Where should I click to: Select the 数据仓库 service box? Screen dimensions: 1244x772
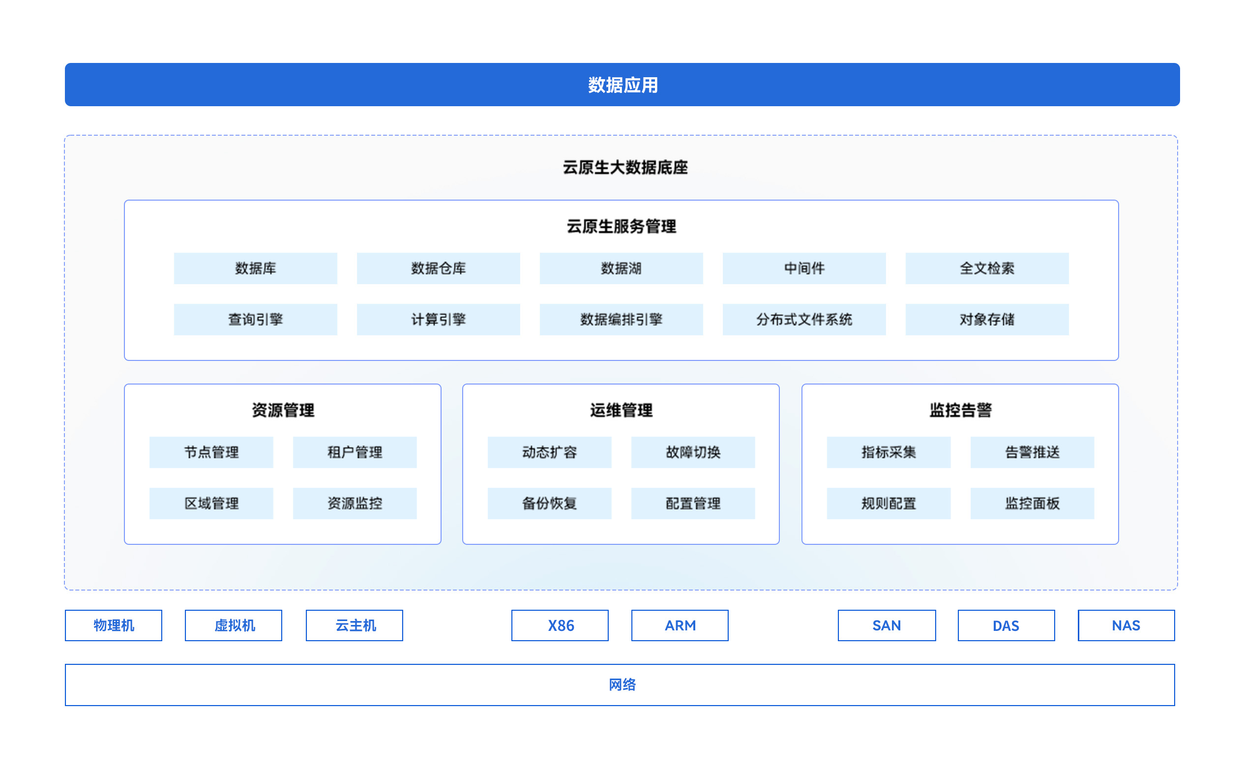coord(438,268)
